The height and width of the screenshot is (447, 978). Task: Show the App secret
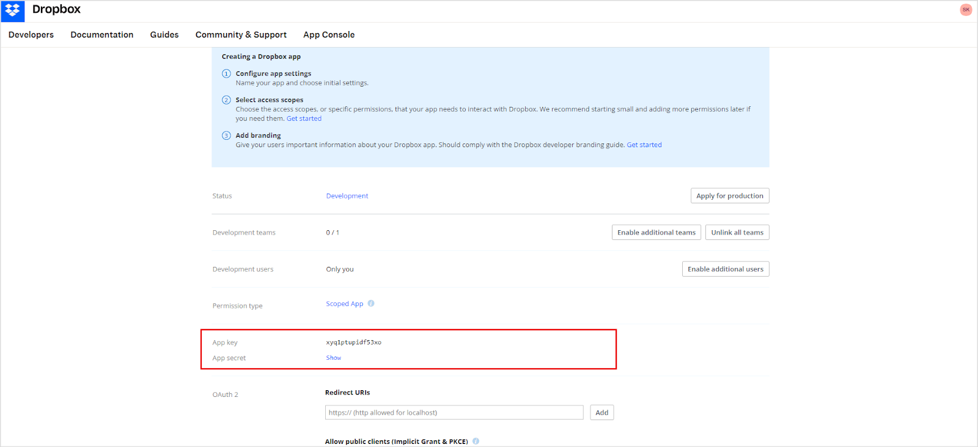click(334, 358)
